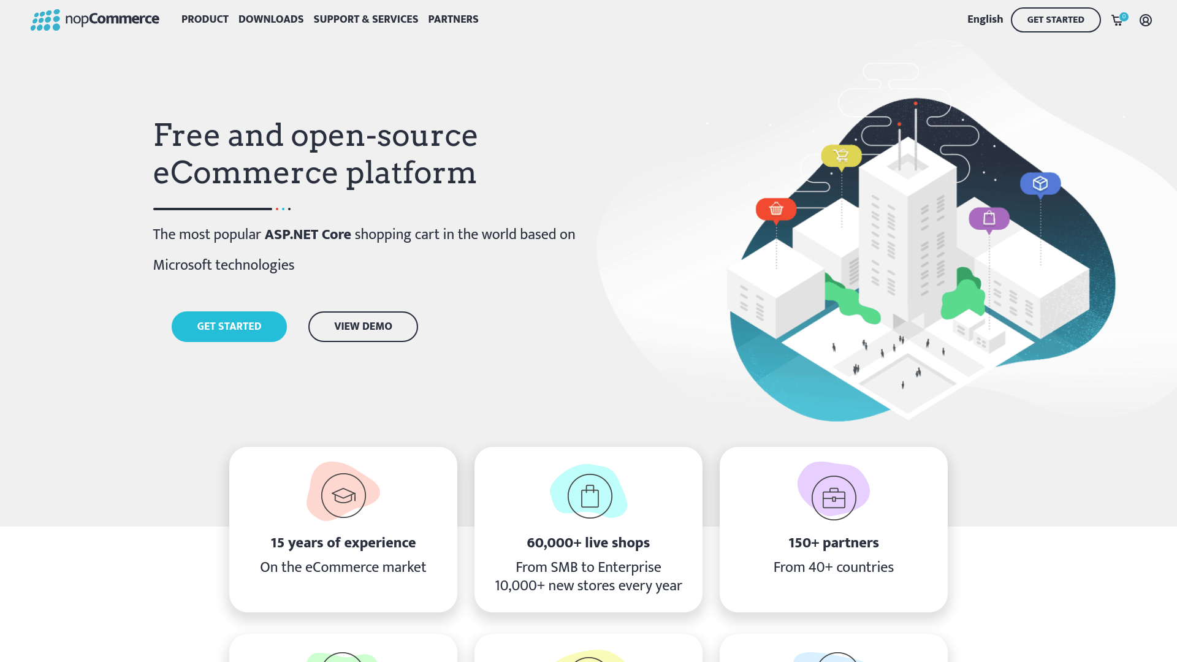Screen dimensions: 1177x662
Task: Click '10,000+ new stores every year' text
Action: point(588,586)
